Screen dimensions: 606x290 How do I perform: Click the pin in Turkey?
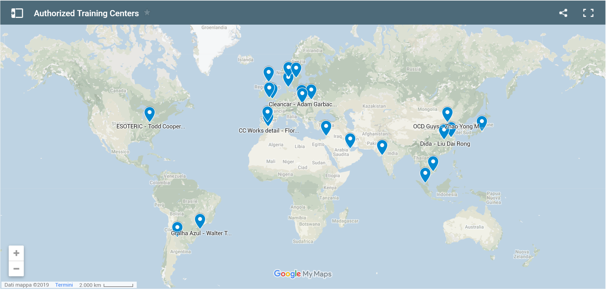pyautogui.click(x=326, y=127)
